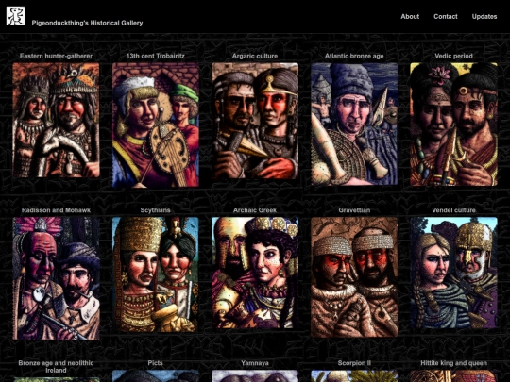Image resolution: width=510 pixels, height=382 pixels.
Task: Open Pigeonduckthing's Historical Gallery home link
Action: click(87, 23)
